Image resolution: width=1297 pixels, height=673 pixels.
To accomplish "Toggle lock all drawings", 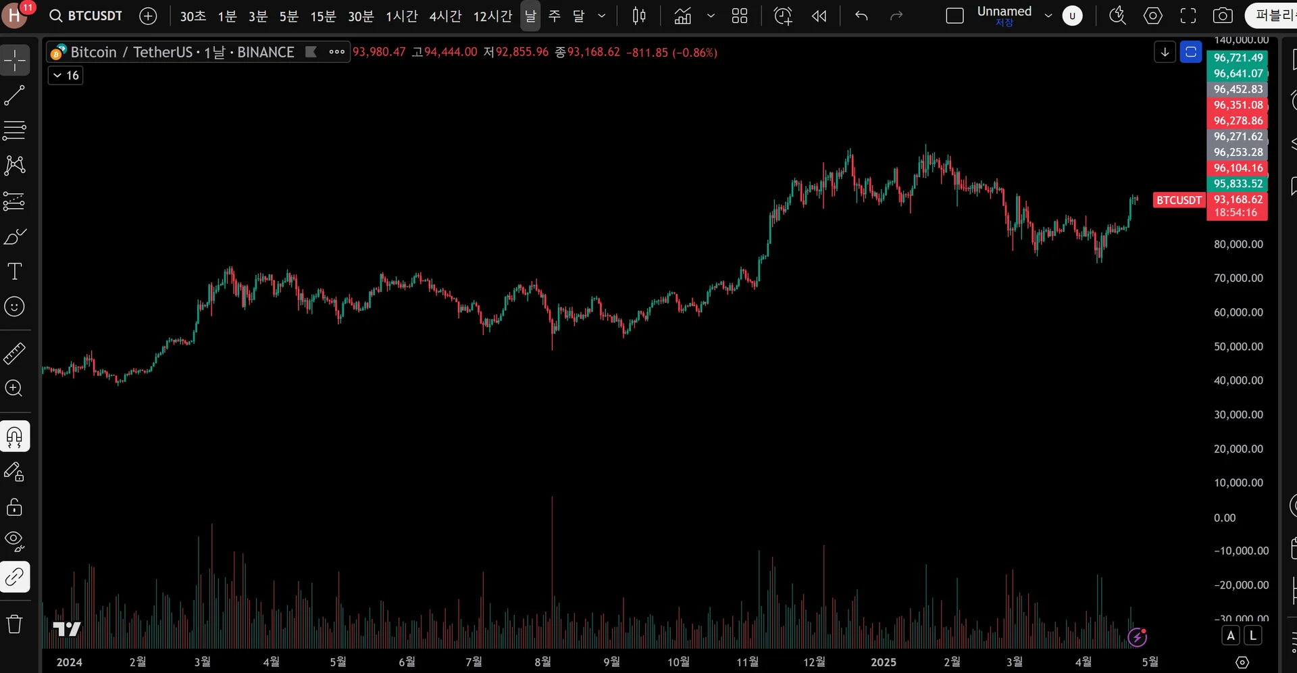I will [15, 507].
